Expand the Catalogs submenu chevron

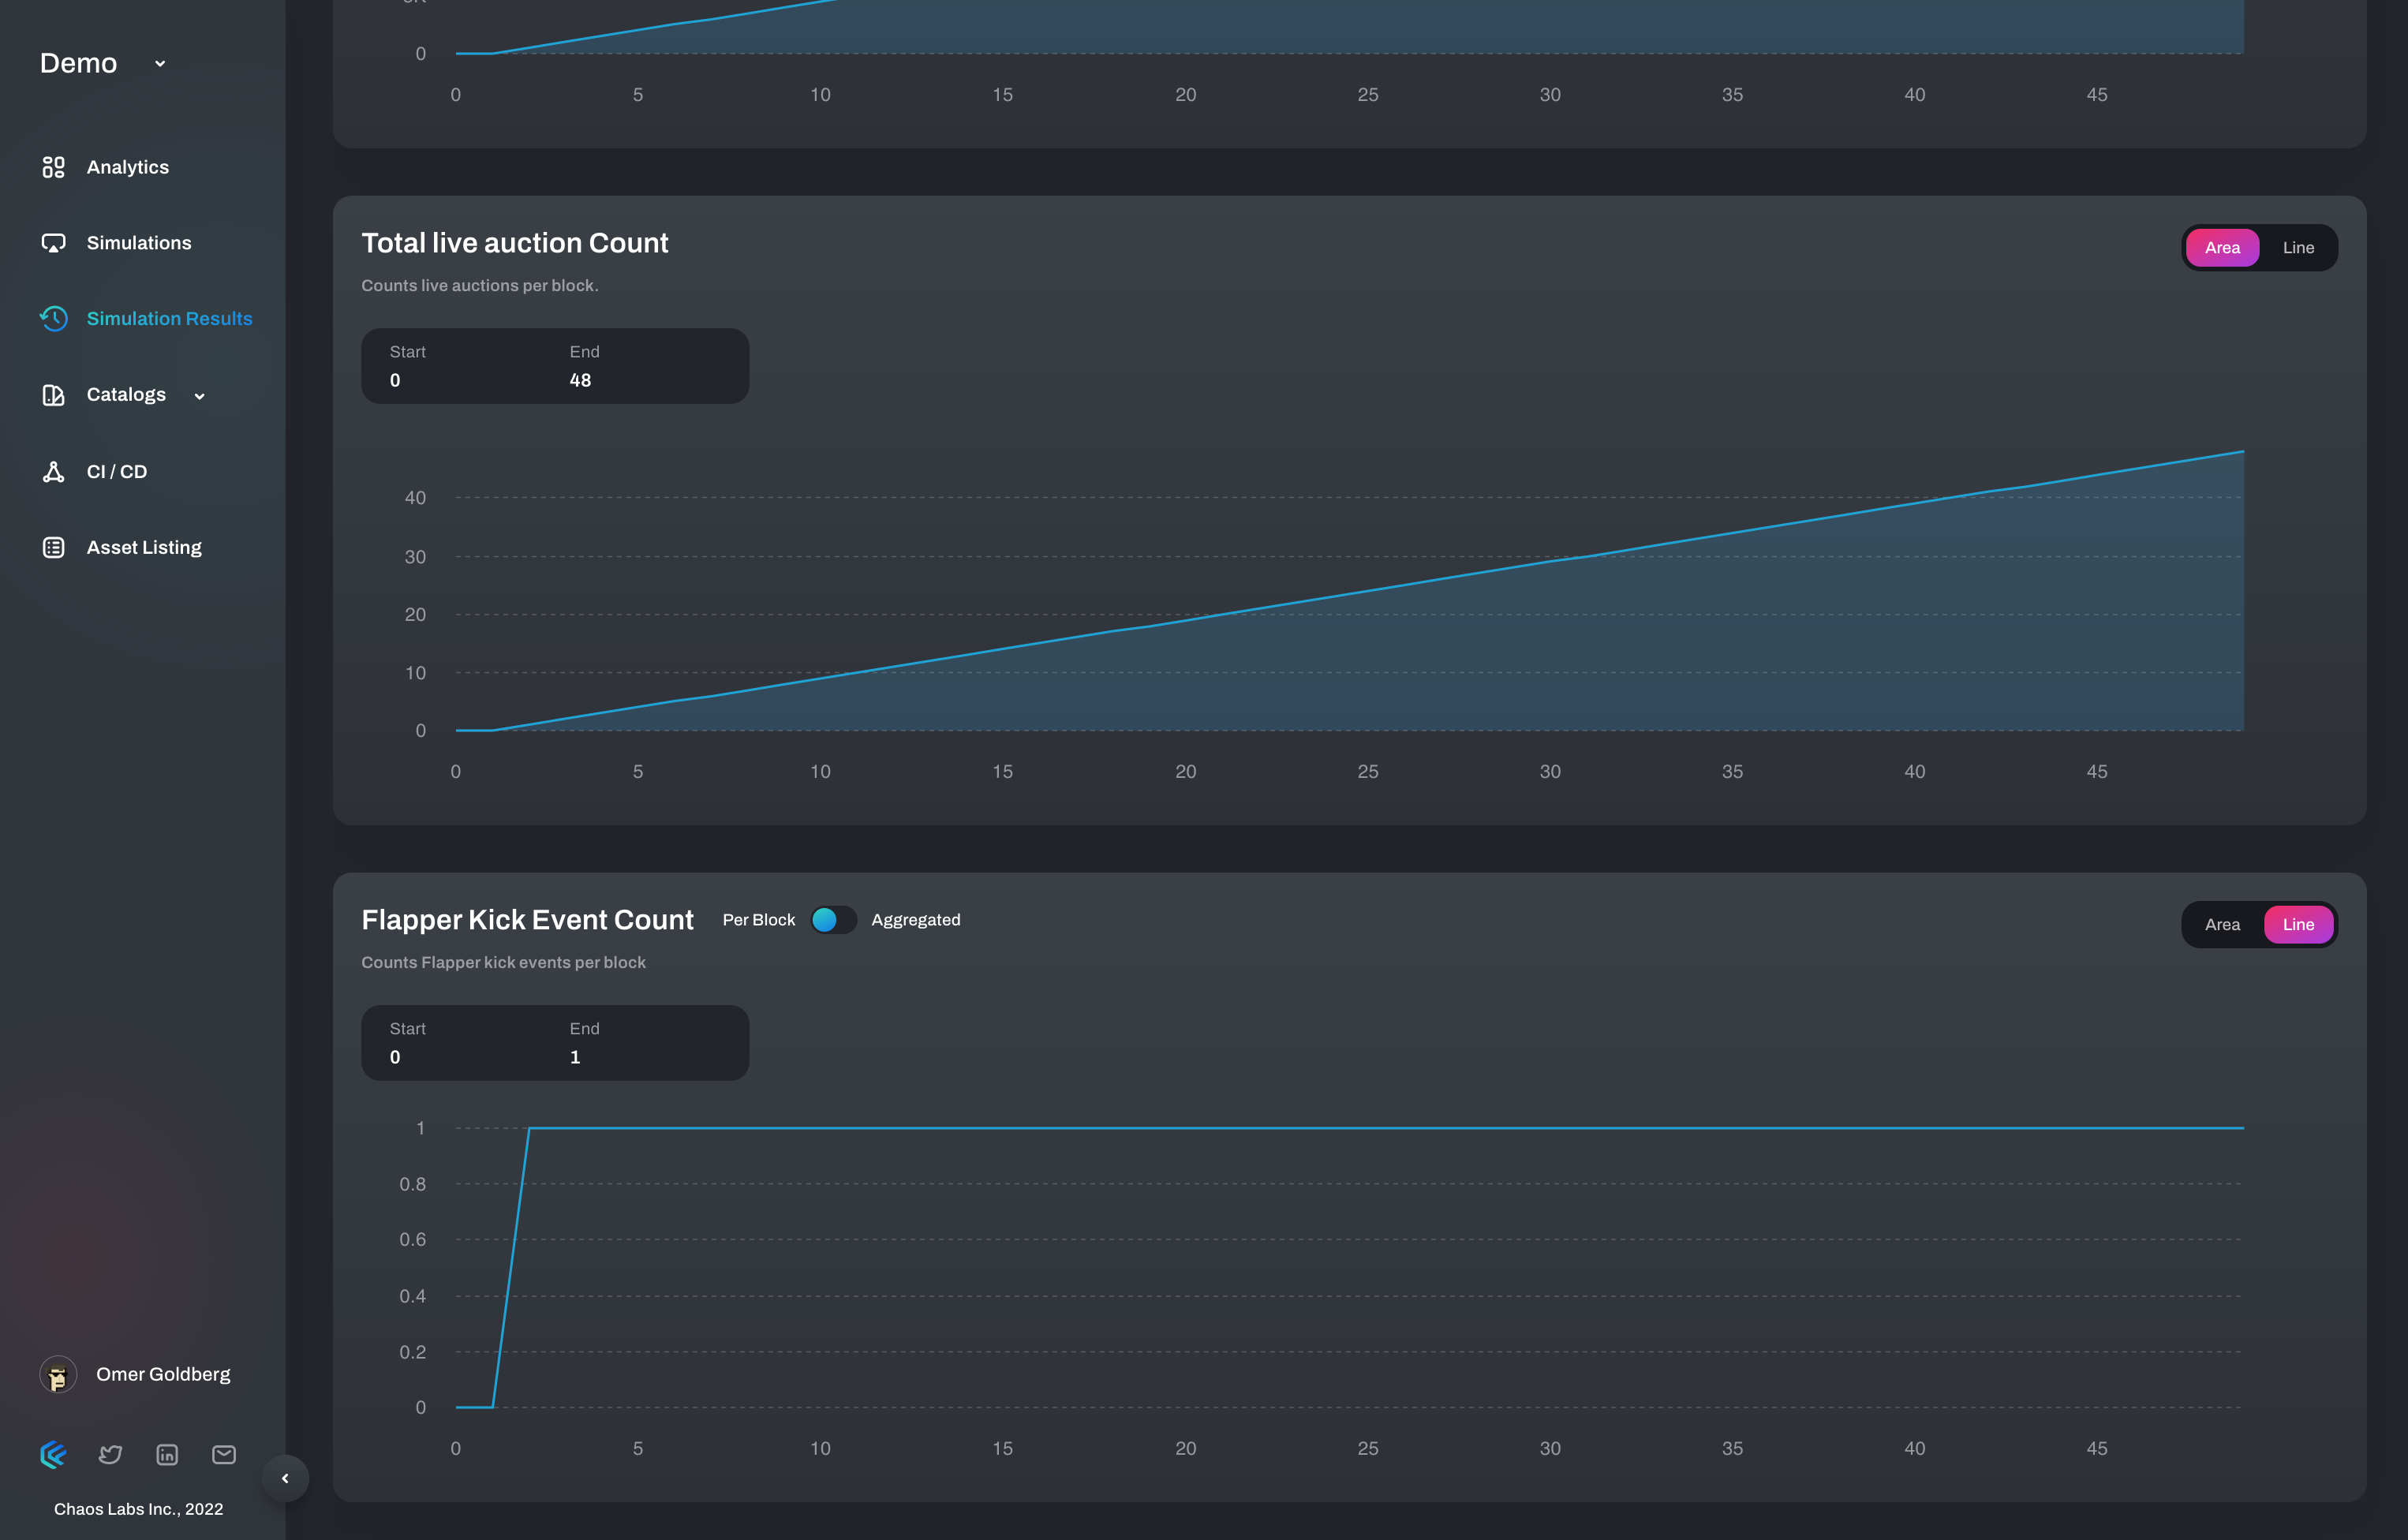click(x=199, y=396)
